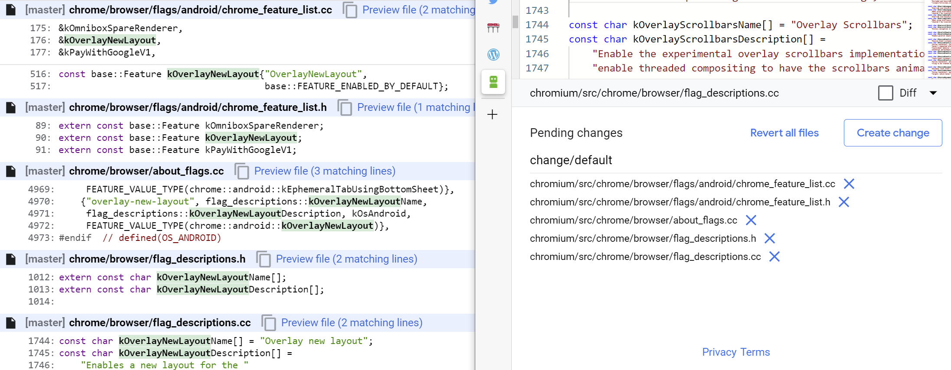Remove chrome_feature_list.h from pending changes

point(843,202)
